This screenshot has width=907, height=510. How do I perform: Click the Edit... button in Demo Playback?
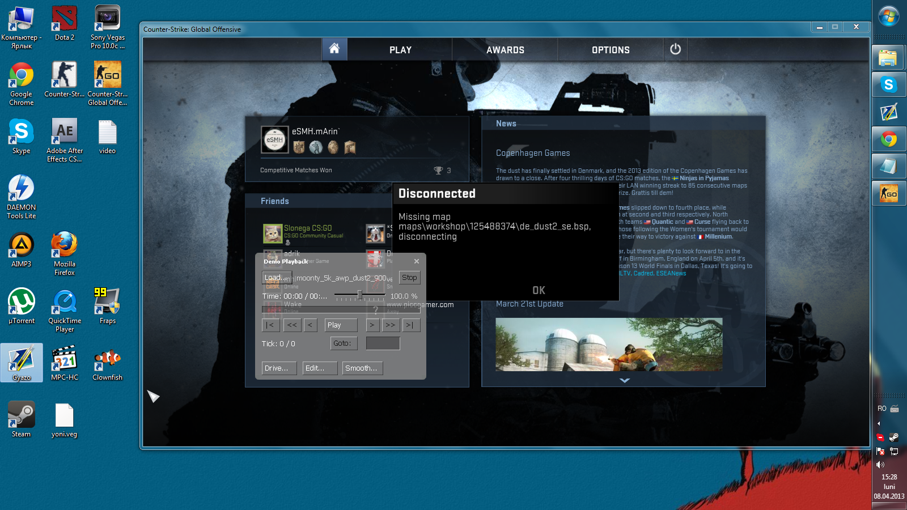click(320, 368)
